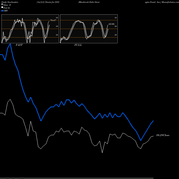Image resolution: width=179 pixels, height=179 pixels.
Task: Click the 20 axis label in FAST chart
Action: click(x=57, y=35)
